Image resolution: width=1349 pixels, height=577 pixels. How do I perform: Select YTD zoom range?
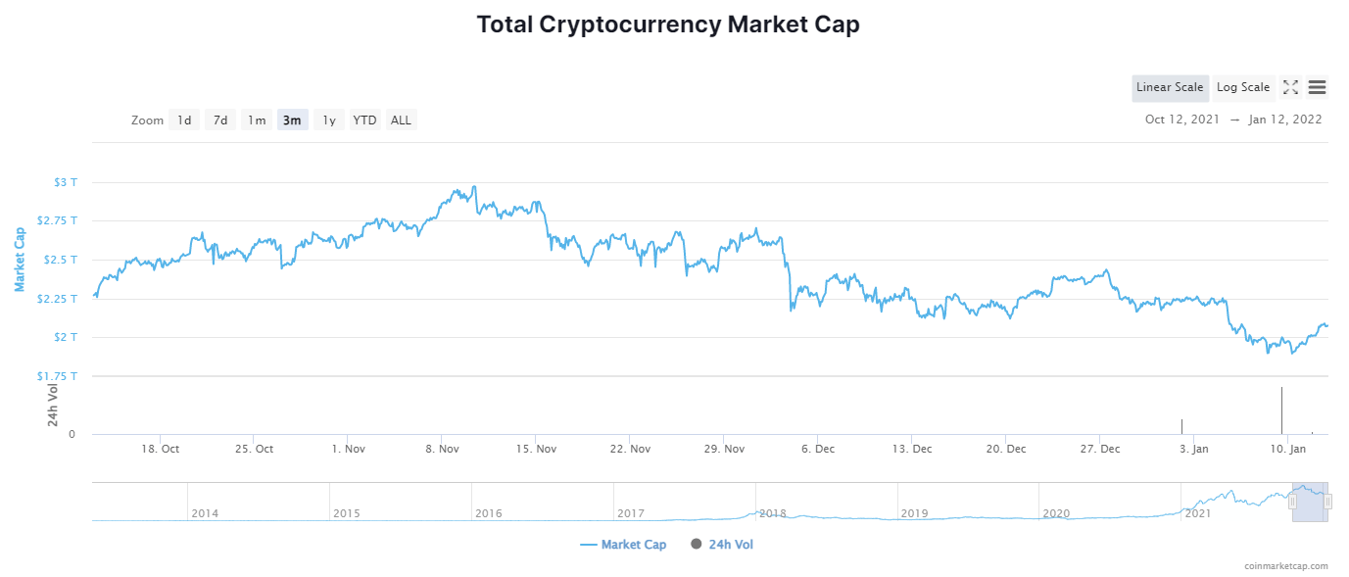(x=364, y=120)
